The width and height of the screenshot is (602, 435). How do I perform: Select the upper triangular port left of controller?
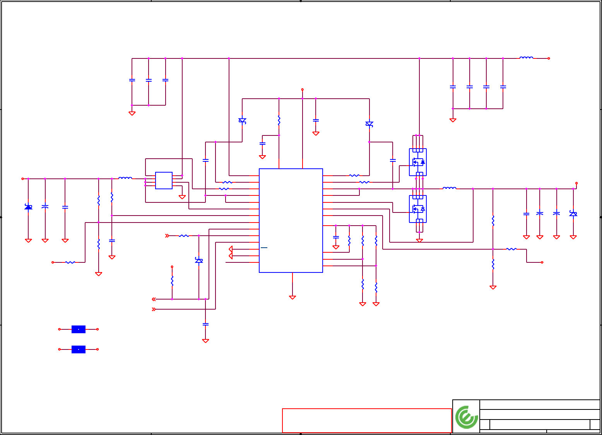coord(231,249)
